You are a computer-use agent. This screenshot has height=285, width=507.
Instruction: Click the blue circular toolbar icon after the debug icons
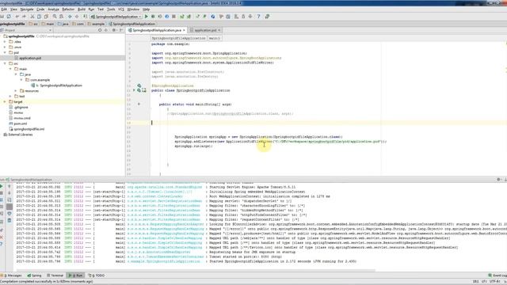click(x=167, y=16)
